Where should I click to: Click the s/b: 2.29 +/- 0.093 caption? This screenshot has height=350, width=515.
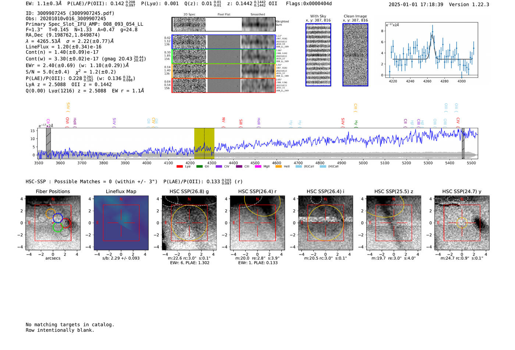[x=121, y=258]
